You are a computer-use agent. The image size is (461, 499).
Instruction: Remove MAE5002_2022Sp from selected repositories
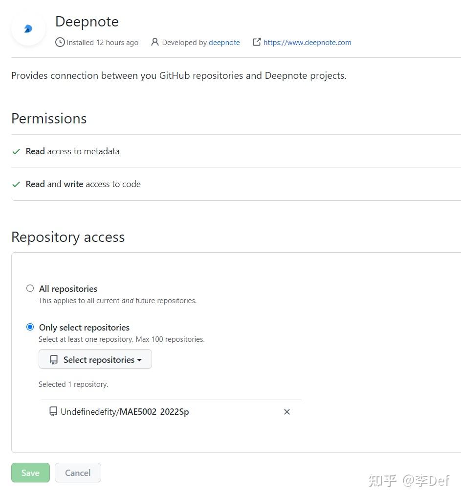coord(287,412)
